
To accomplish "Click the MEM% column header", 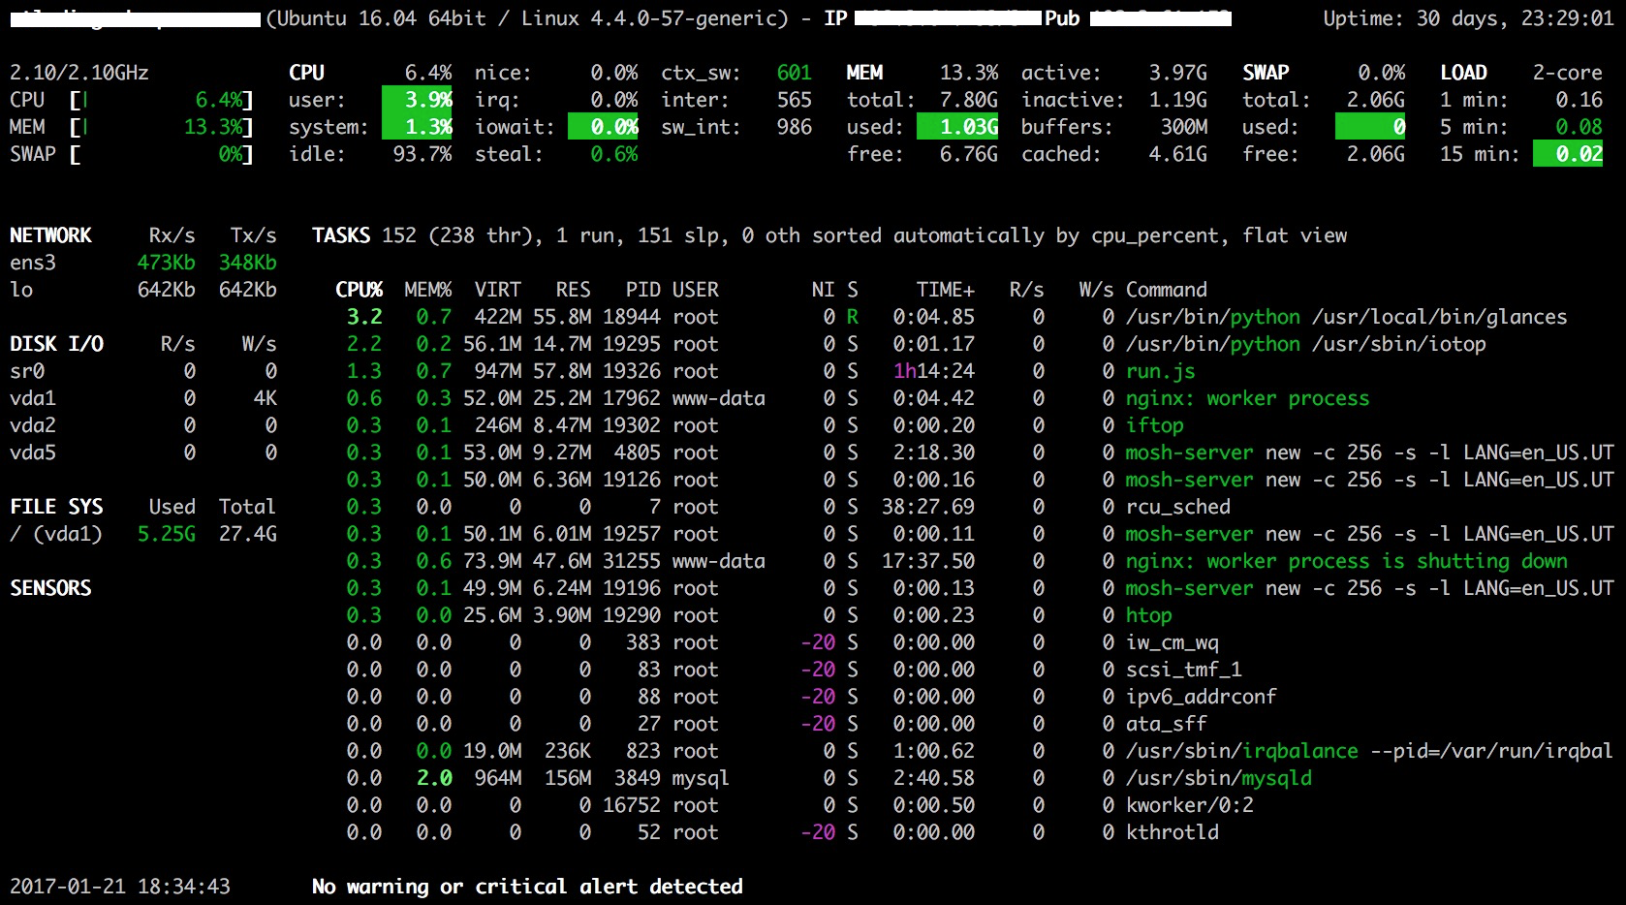I will point(427,290).
